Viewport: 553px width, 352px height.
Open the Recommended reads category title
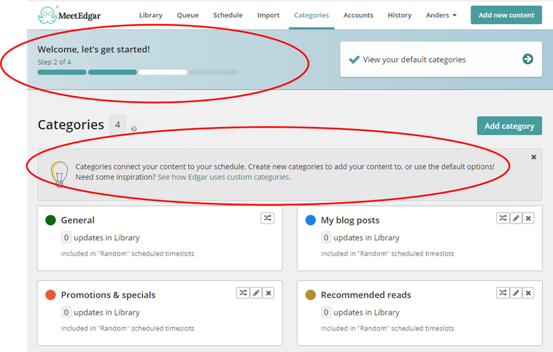[x=366, y=295]
